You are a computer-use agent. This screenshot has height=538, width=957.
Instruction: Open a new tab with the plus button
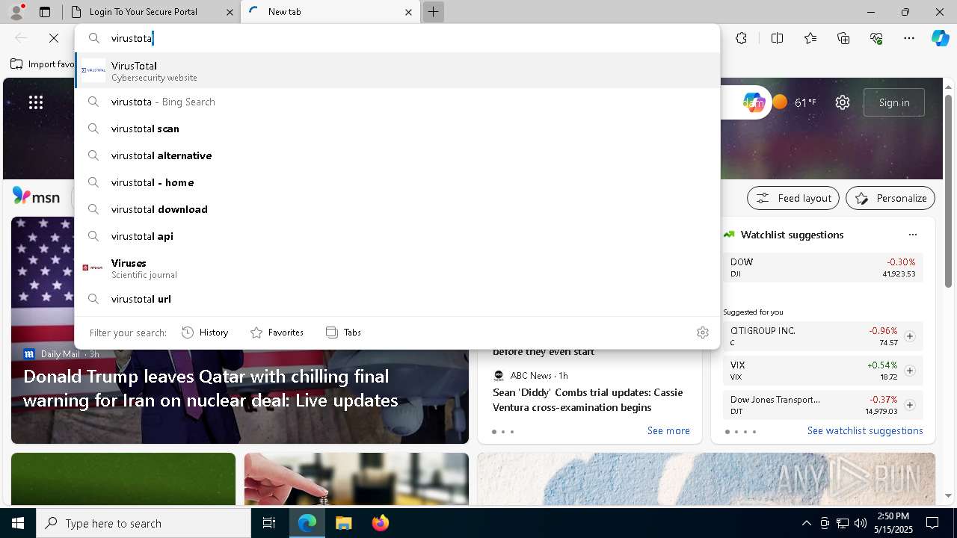(433, 12)
